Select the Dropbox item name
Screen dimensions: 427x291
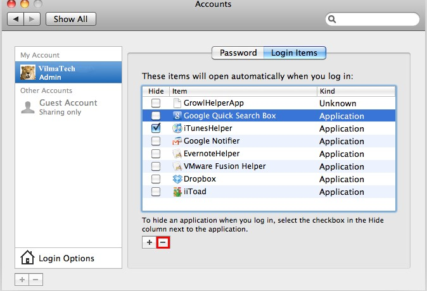coord(200,179)
